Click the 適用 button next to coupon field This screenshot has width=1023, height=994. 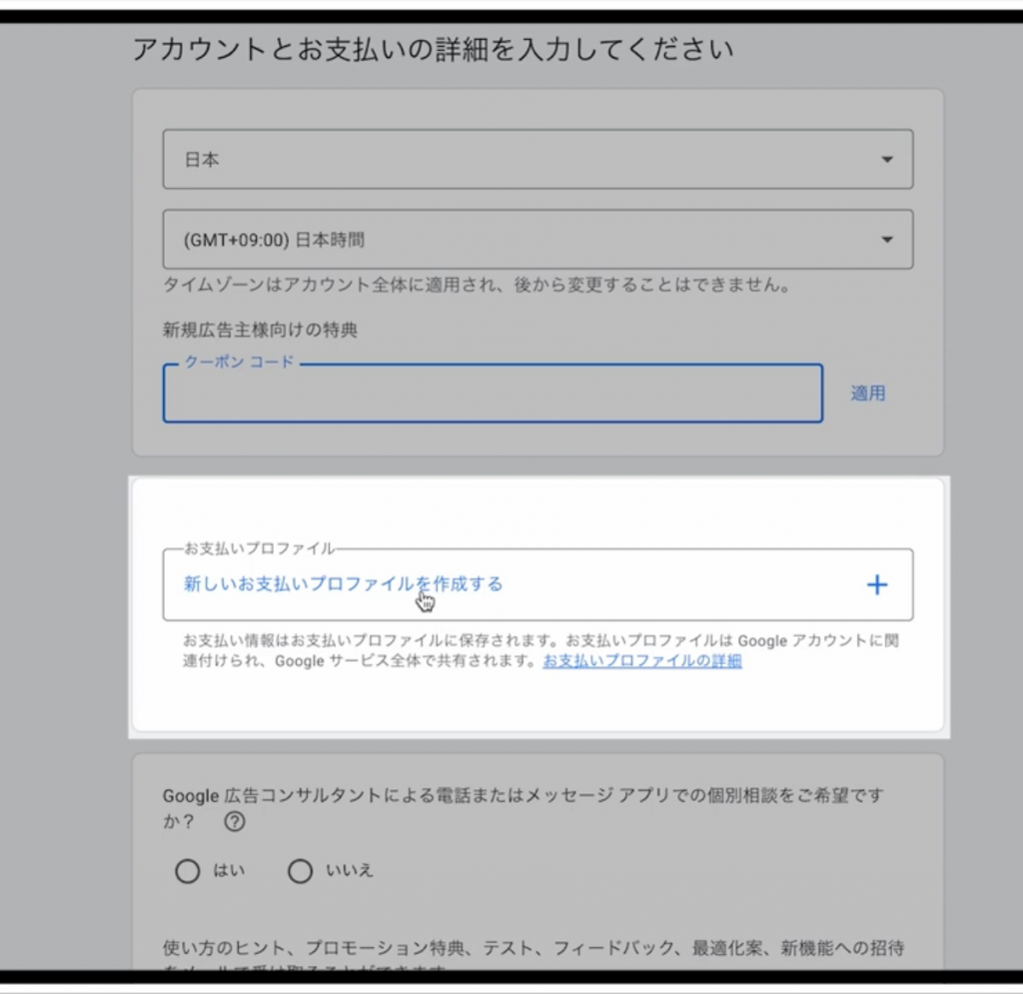click(x=868, y=394)
